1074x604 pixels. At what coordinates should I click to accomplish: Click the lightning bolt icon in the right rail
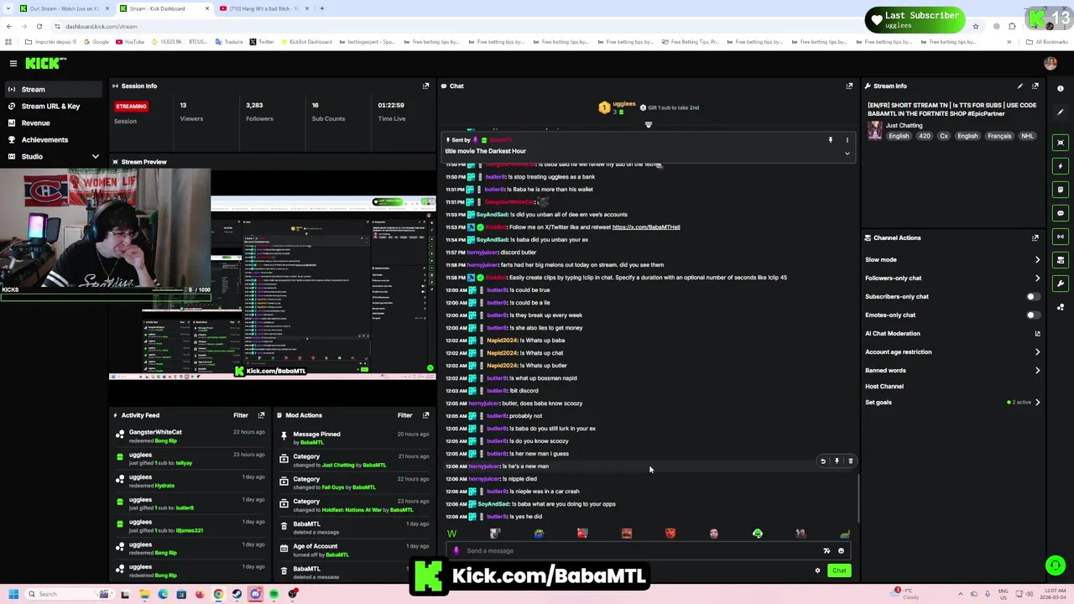pyautogui.click(x=1061, y=166)
